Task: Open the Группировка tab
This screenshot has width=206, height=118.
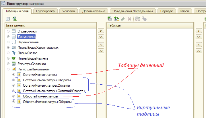Action: click(45, 11)
